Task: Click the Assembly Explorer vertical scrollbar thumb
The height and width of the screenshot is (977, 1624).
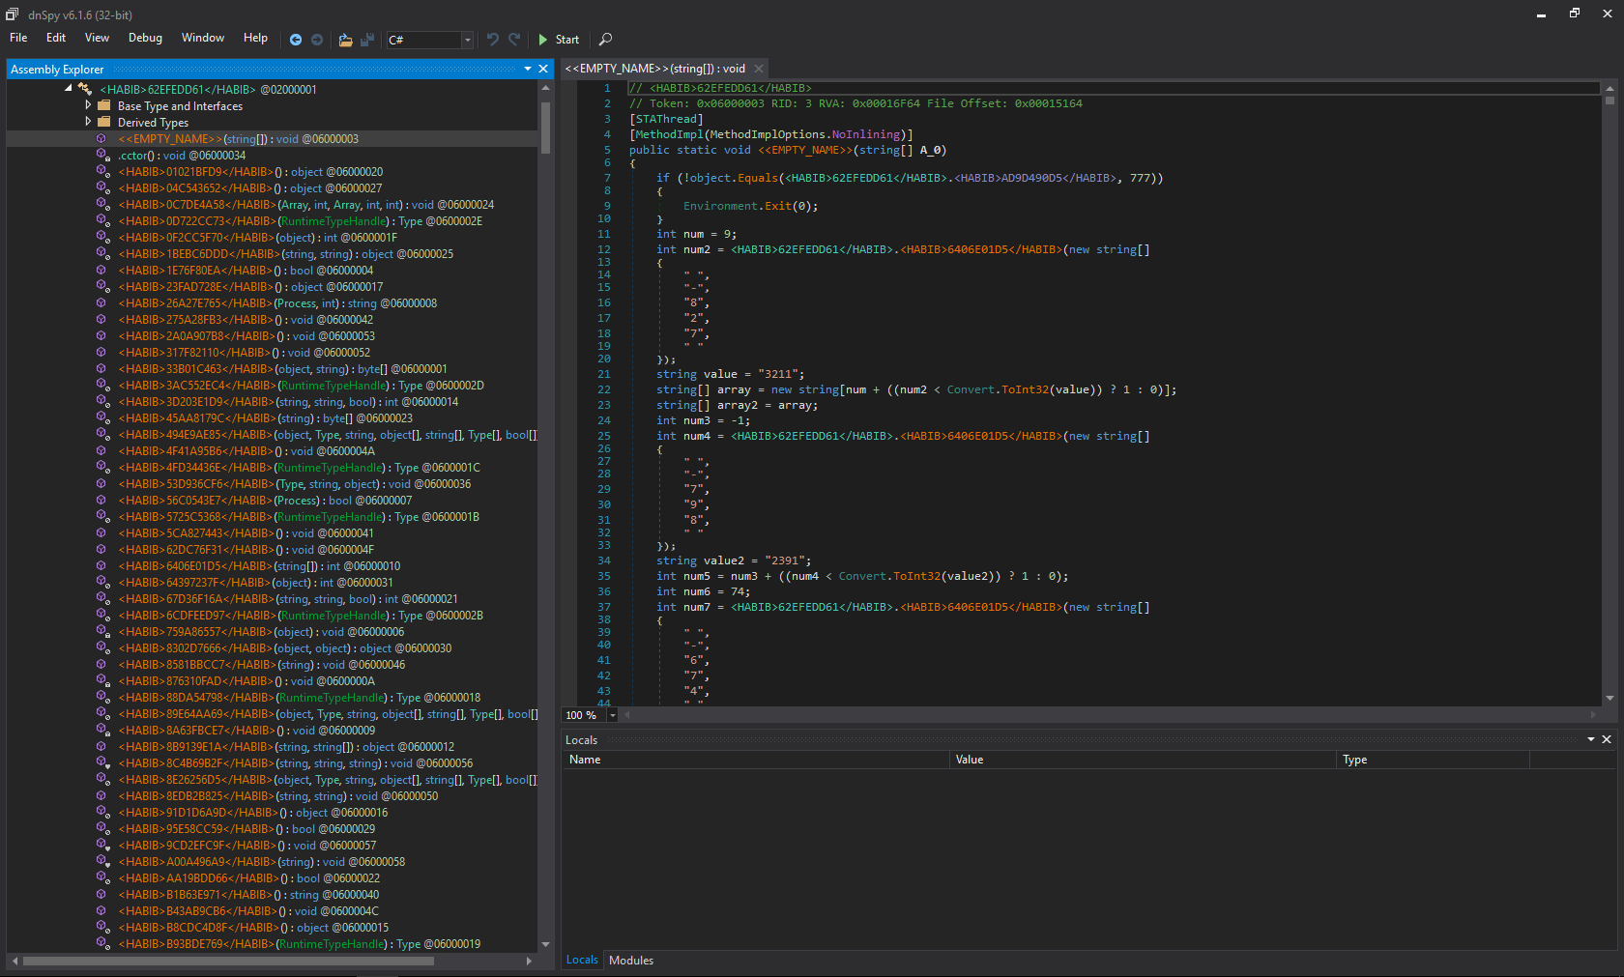Action: 545,126
